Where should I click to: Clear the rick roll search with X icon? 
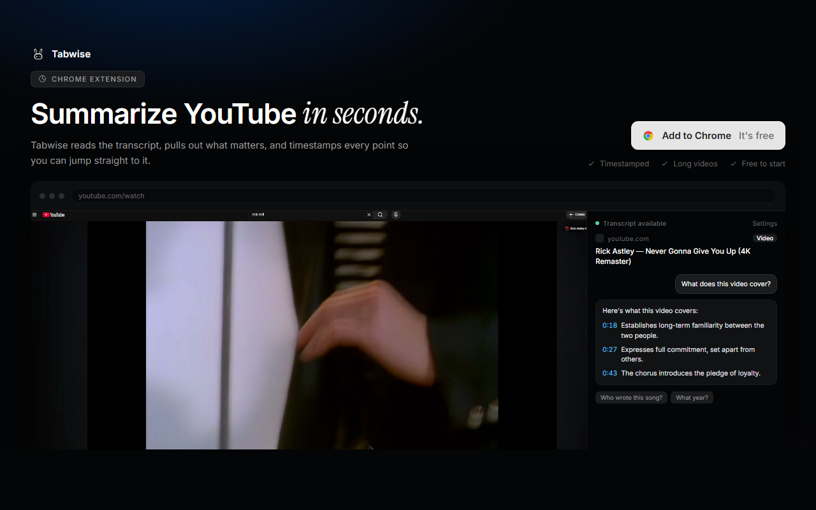[x=368, y=215]
